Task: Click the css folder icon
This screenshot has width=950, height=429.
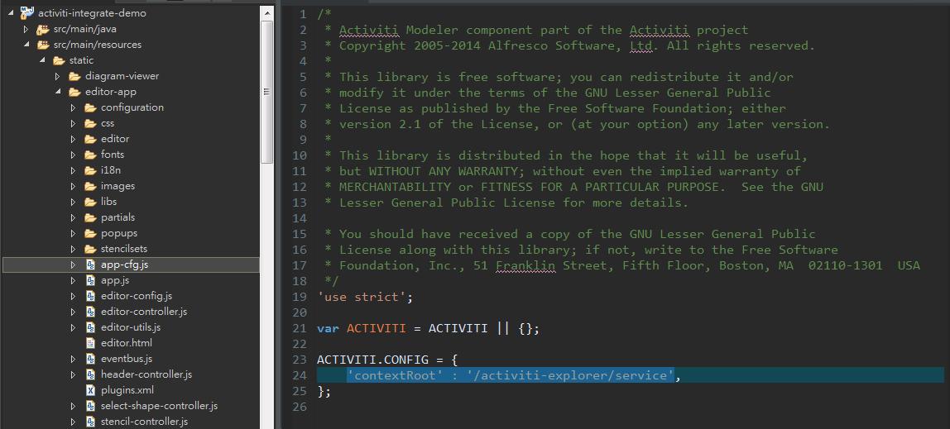Action: [90, 123]
